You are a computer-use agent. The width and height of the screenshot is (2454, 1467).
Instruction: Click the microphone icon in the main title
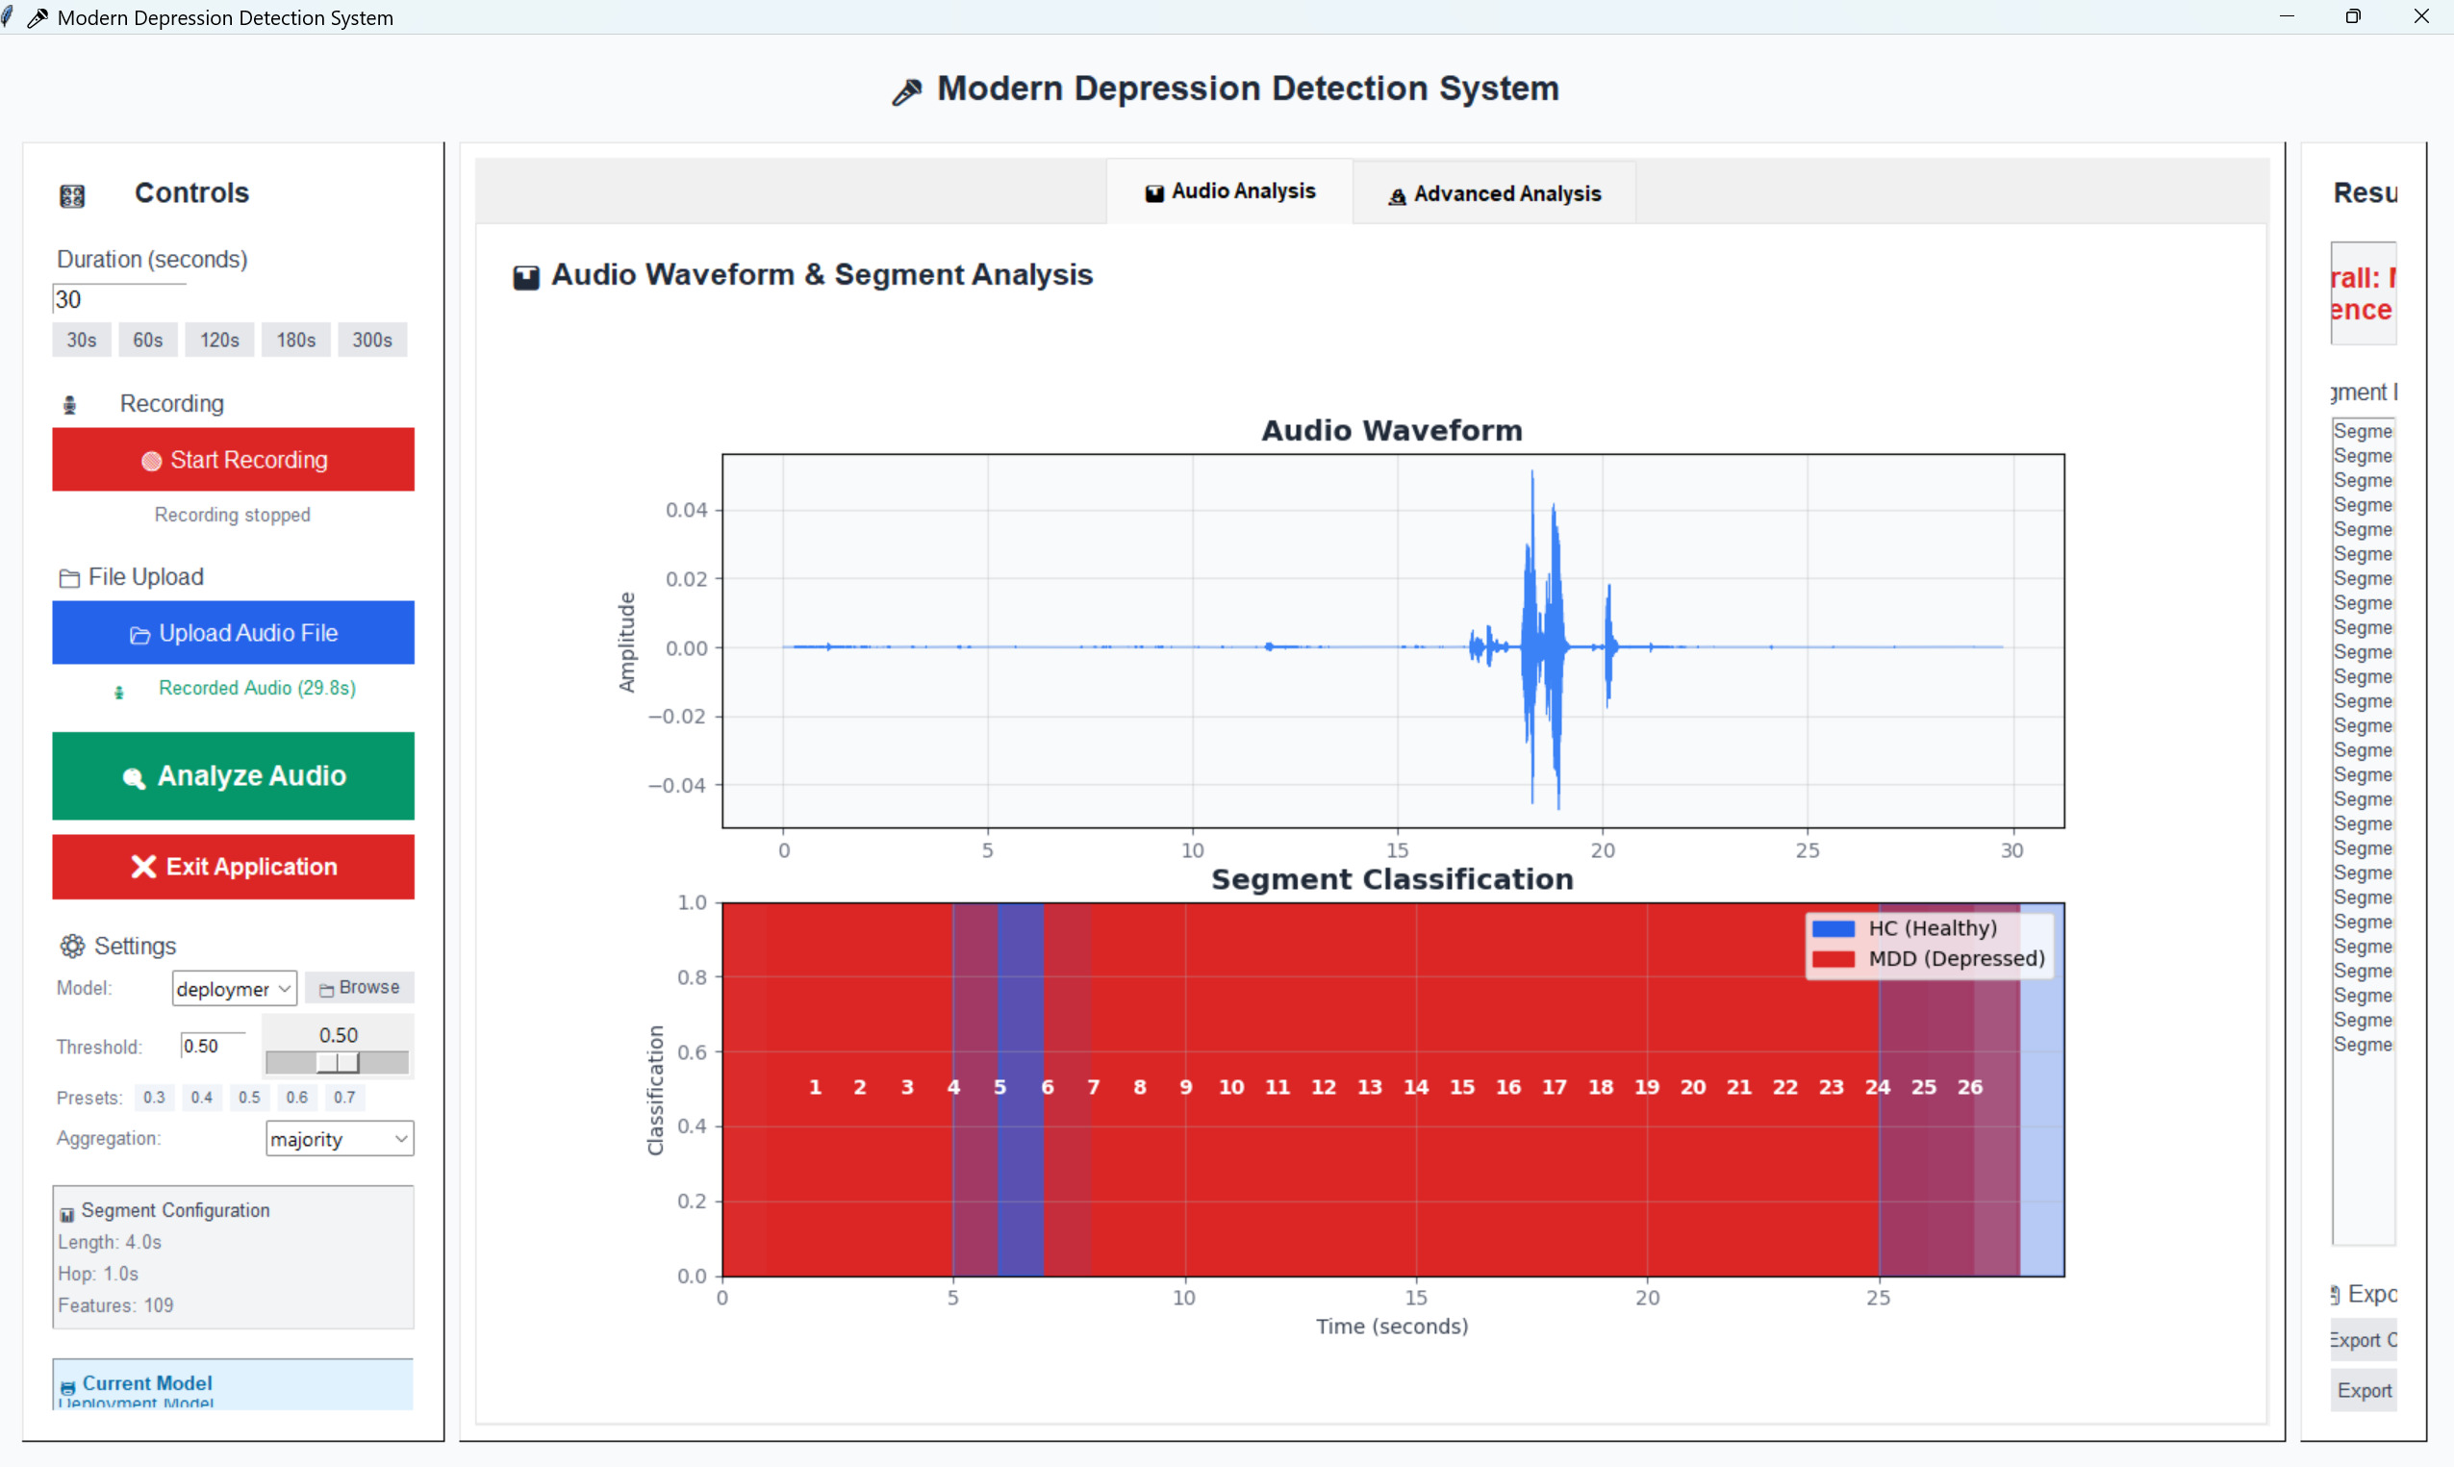pos(906,92)
